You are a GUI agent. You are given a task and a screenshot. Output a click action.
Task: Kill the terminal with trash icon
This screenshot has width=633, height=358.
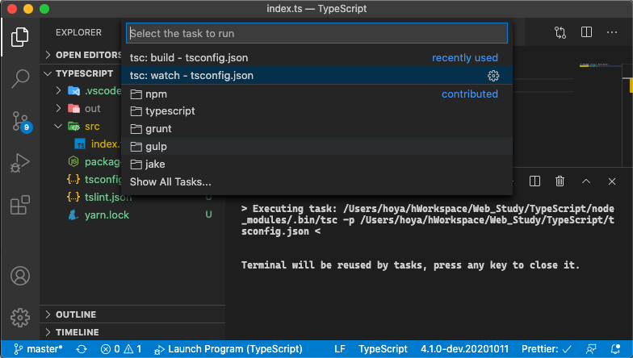(560, 181)
